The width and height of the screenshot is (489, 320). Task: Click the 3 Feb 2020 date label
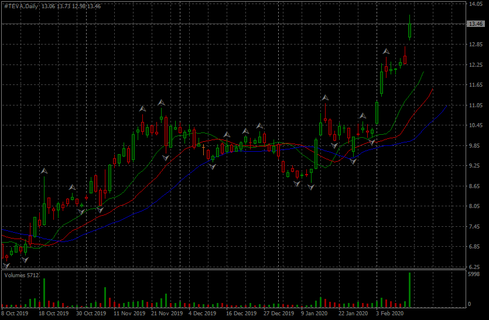pyautogui.click(x=390, y=314)
